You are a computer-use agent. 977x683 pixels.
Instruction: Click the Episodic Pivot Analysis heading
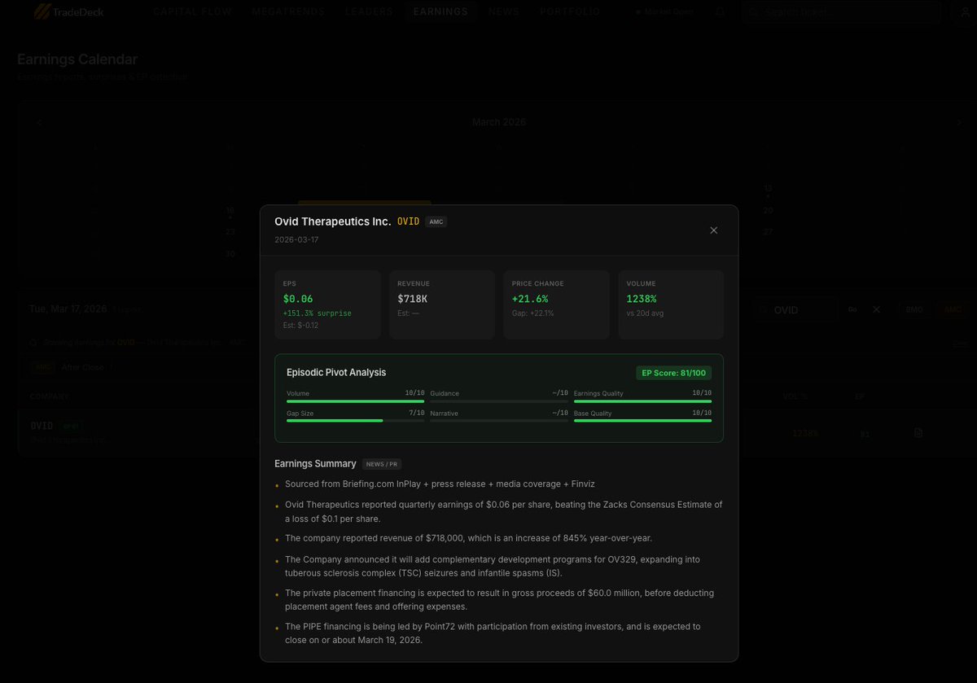pyautogui.click(x=336, y=373)
